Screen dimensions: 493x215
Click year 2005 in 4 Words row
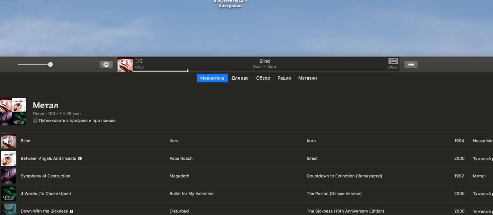pos(459,193)
